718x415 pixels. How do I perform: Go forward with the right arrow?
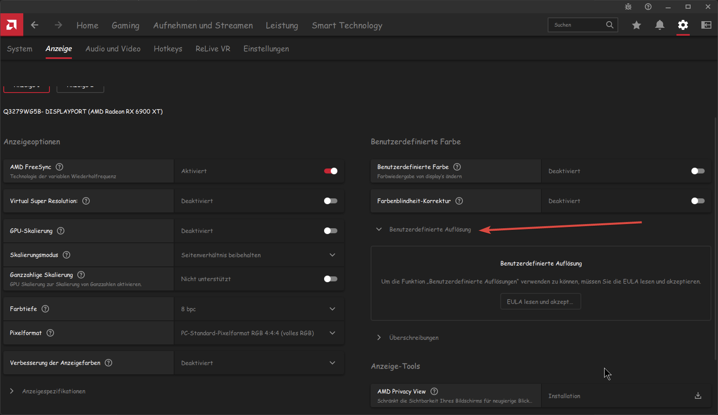[58, 25]
